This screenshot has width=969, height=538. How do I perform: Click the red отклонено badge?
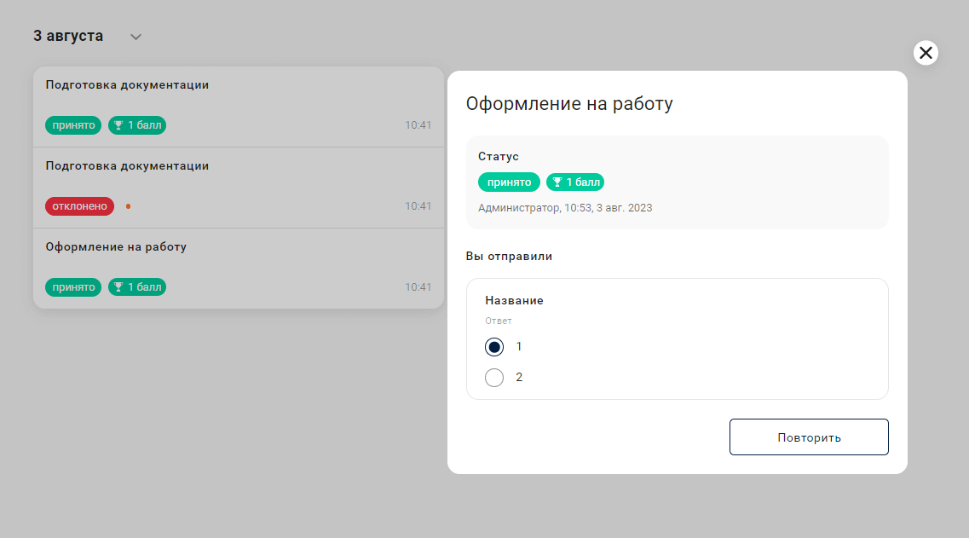coord(79,206)
